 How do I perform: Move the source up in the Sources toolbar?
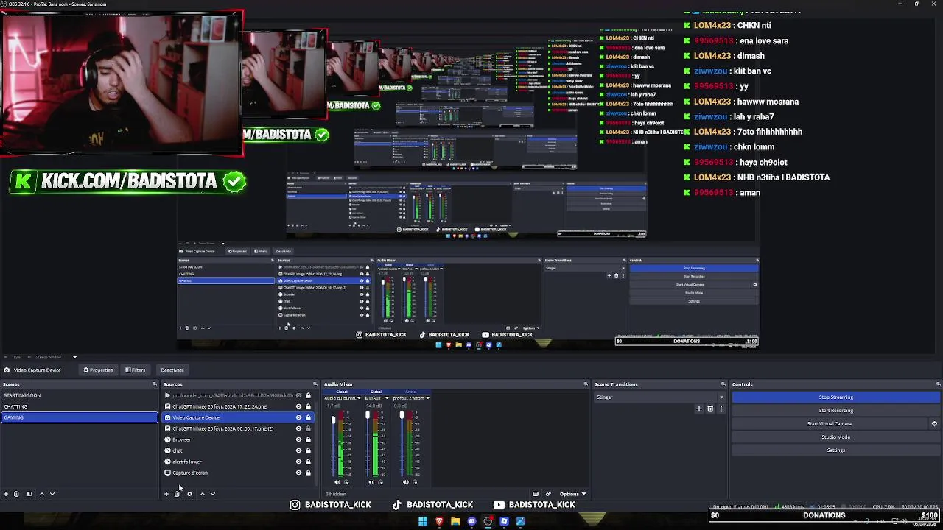tap(202, 494)
